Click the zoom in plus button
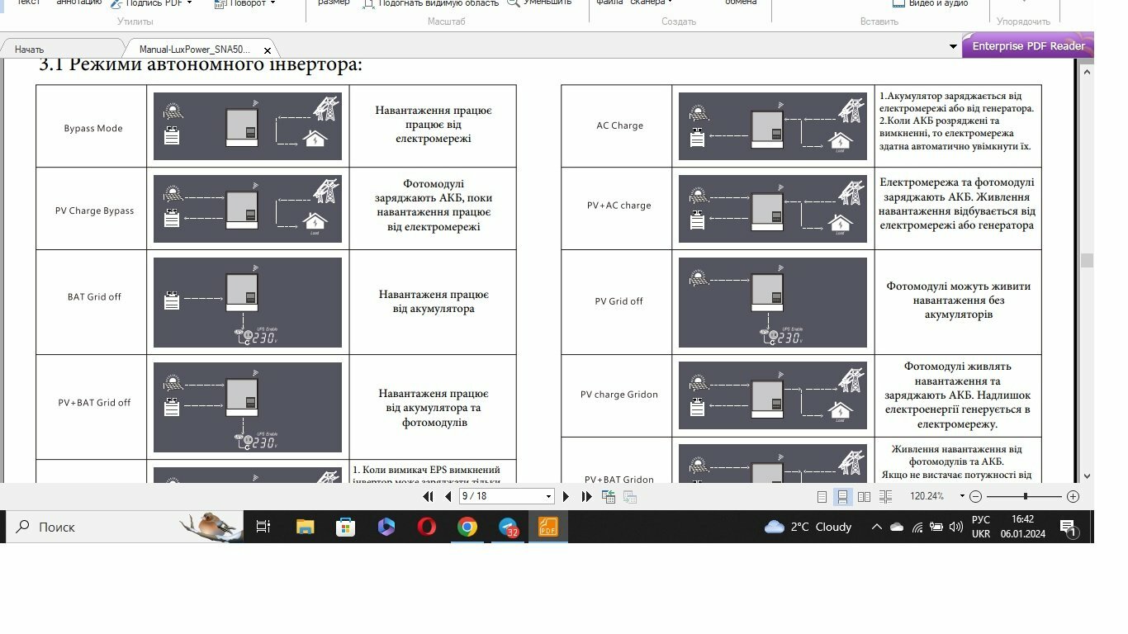The image size is (1128, 634). click(x=1073, y=496)
